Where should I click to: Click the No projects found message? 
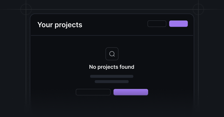tap(112, 67)
